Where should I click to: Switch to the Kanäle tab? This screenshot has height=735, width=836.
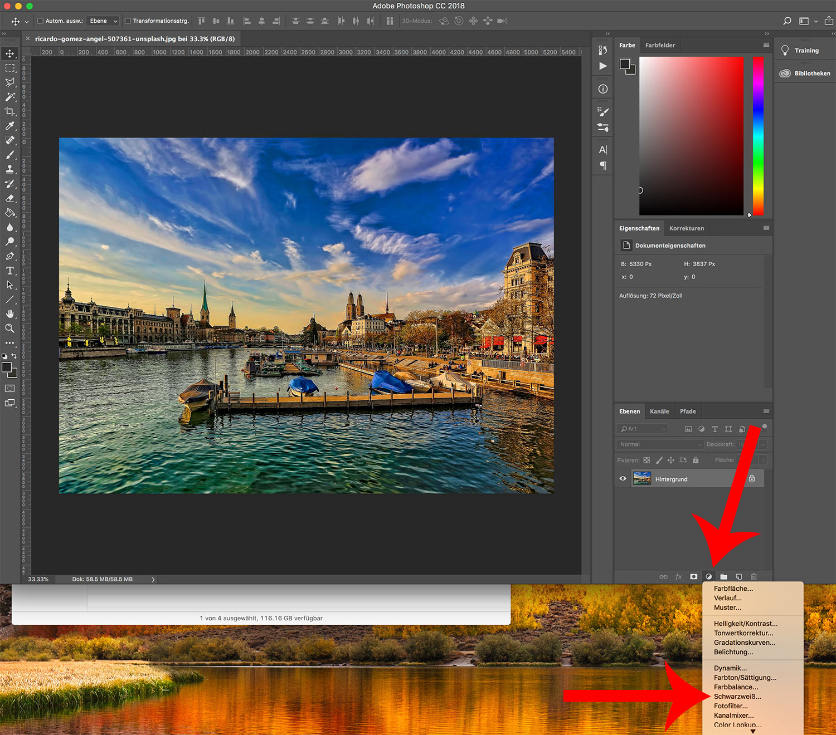click(659, 411)
